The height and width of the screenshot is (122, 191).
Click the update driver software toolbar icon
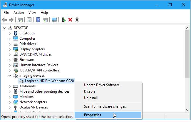(x=64, y=20)
